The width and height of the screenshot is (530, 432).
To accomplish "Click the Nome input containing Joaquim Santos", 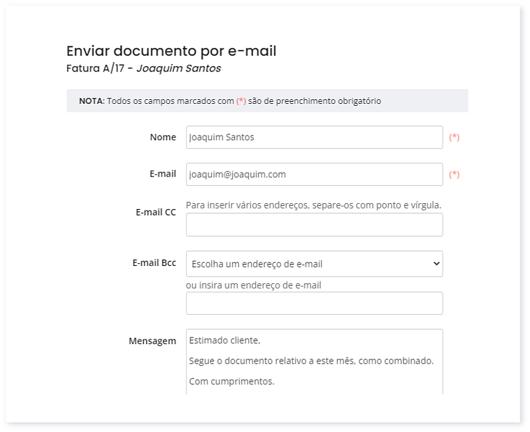I will pos(315,137).
